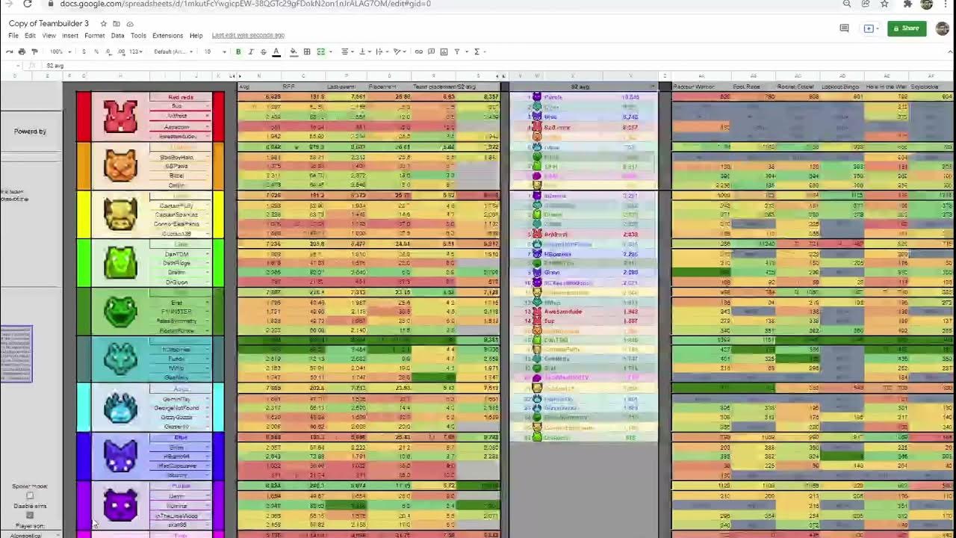Open the number format 123 dropdown
This screenshot has width=956, height=538.
point(136,52)
